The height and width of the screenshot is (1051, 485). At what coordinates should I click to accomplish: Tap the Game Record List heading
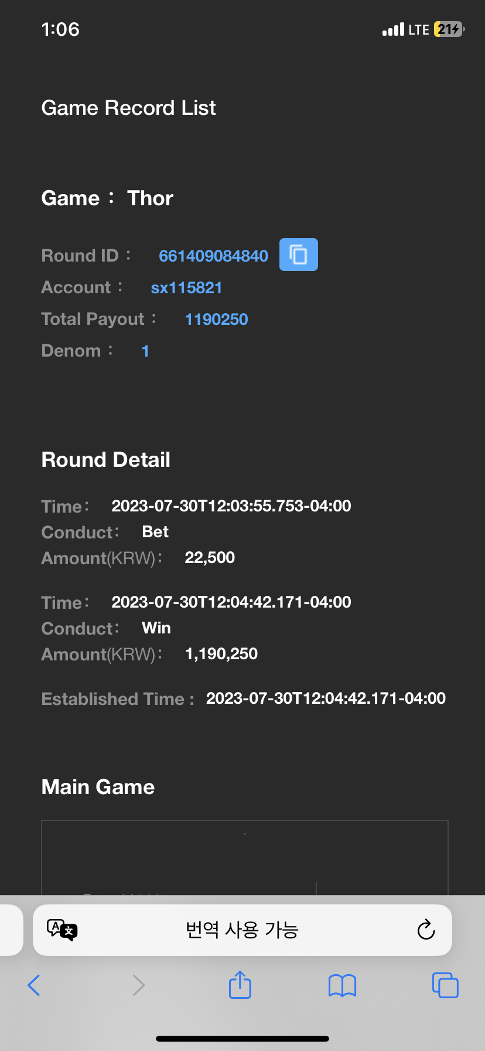129,108
